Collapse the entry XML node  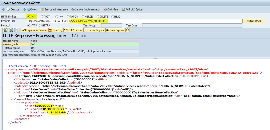point(6,69)
